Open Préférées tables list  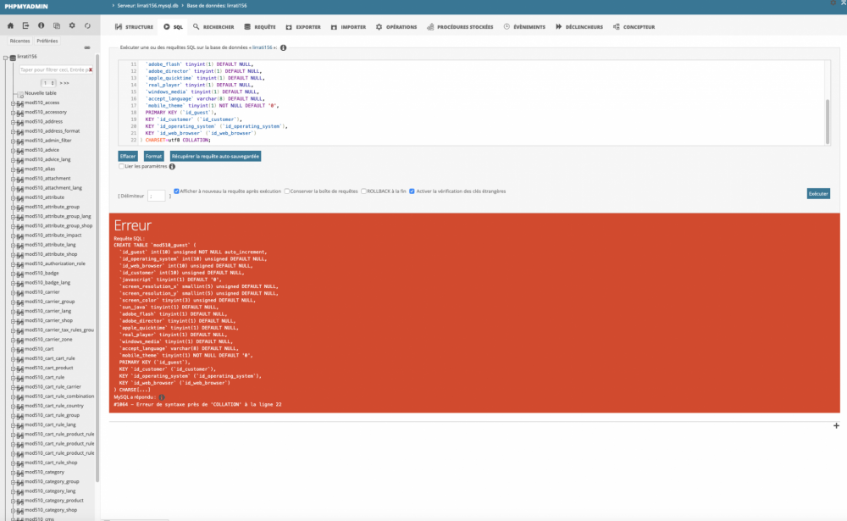tap(47, 41)
